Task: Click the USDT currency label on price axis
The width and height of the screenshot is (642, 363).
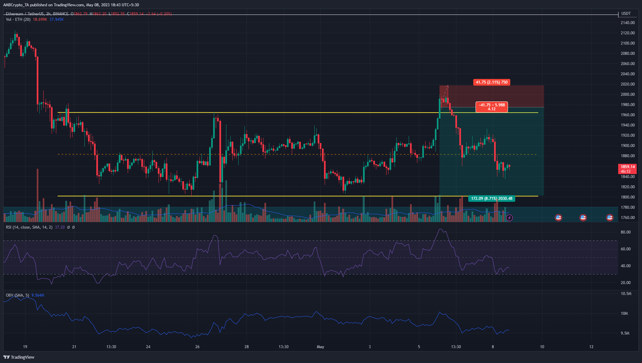Action: click(x=626, y=14)
